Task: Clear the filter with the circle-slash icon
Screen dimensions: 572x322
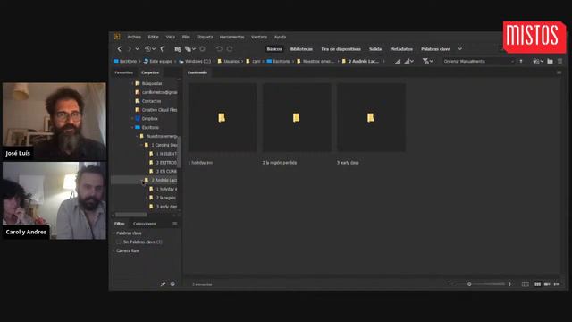Action: click(172, 284)
